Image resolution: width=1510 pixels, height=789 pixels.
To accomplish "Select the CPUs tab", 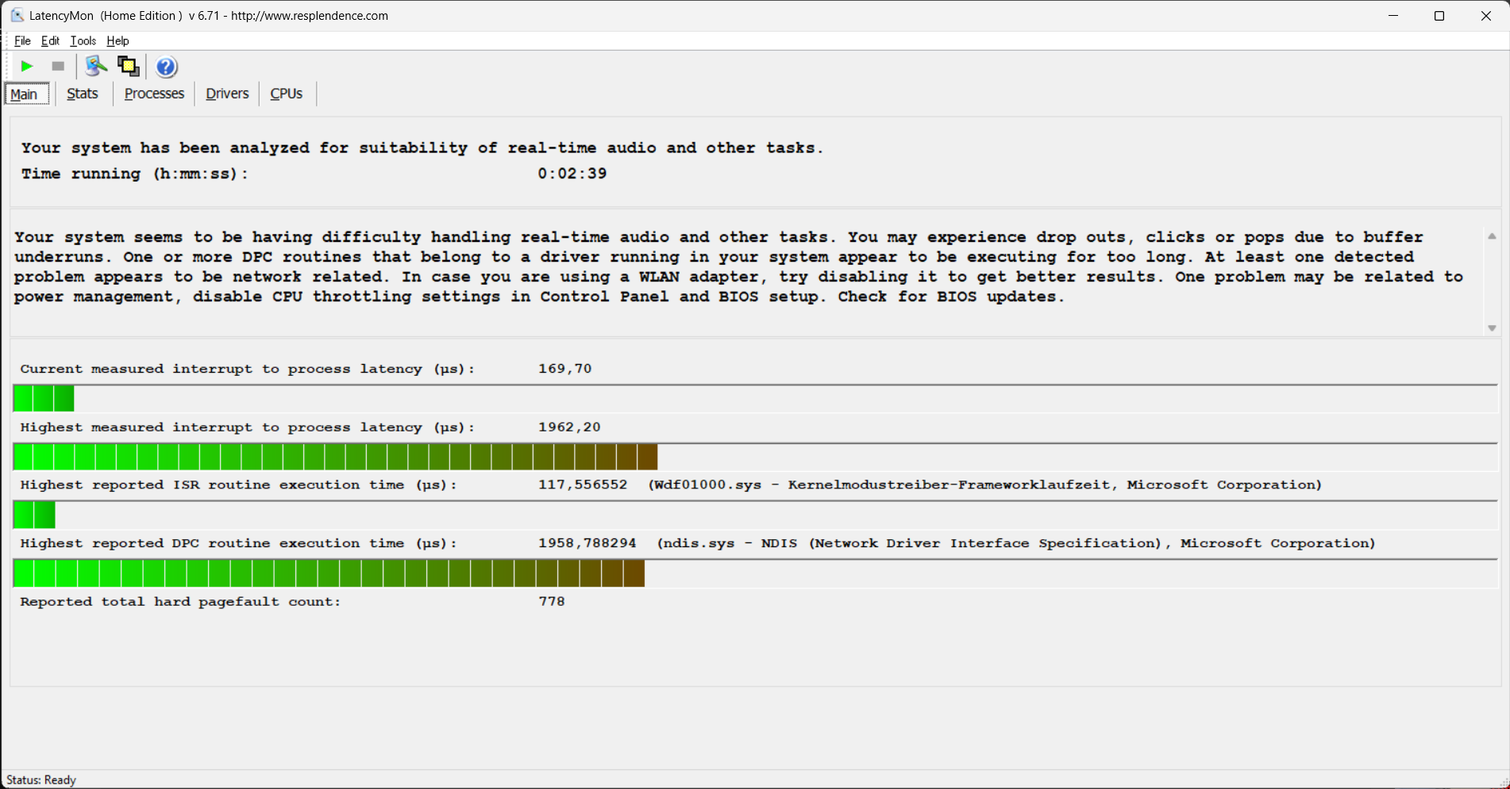I will [x=286, y=94].
